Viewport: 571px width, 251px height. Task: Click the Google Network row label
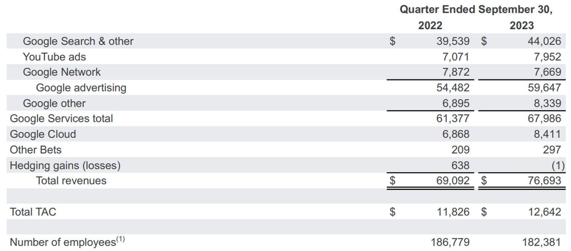click(x=62, y=72)
